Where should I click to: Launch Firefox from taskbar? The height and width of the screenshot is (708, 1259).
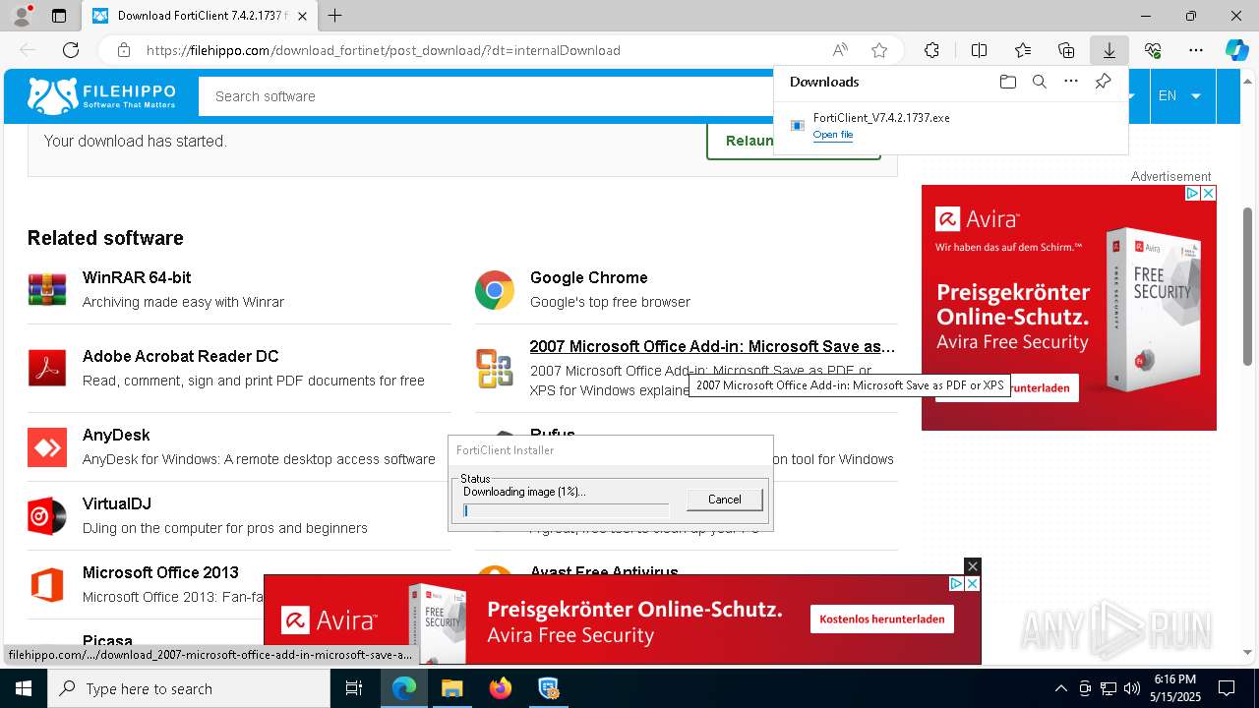501,688
